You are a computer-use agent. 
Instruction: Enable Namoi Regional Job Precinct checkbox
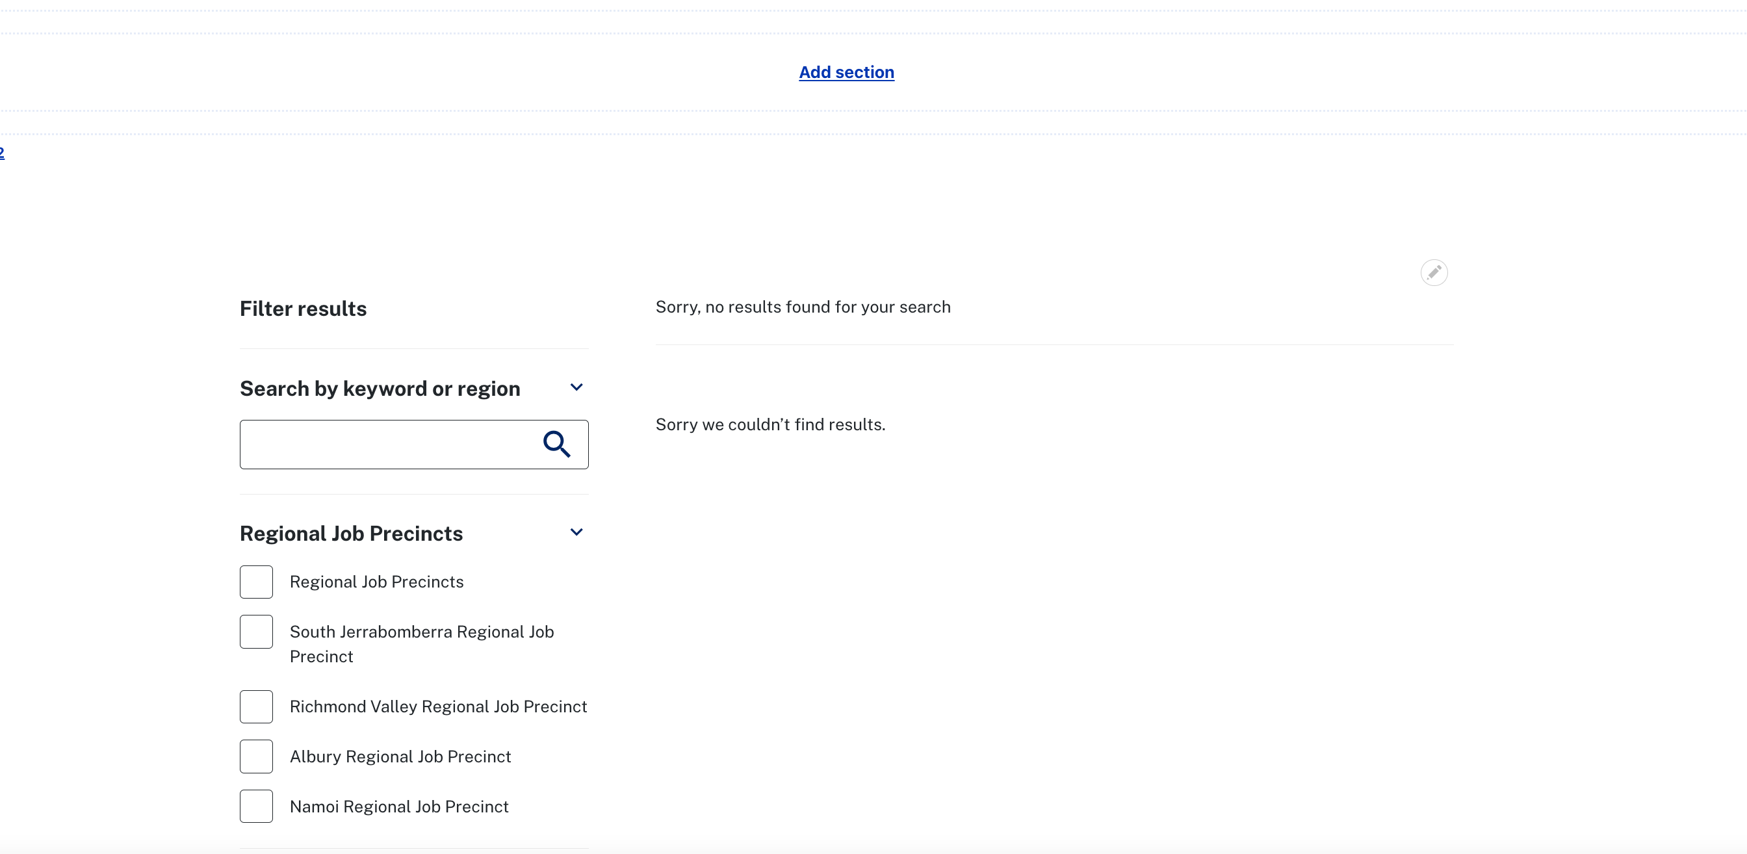[x=256, y=807]
